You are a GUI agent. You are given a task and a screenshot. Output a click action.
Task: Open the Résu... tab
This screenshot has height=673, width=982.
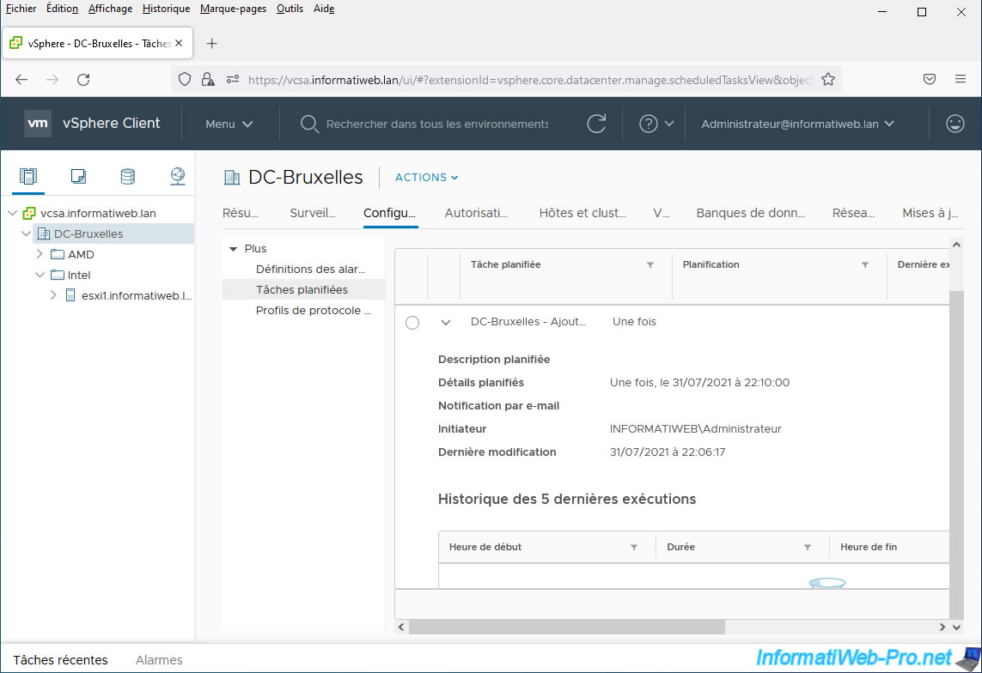[x=241, y=213]
